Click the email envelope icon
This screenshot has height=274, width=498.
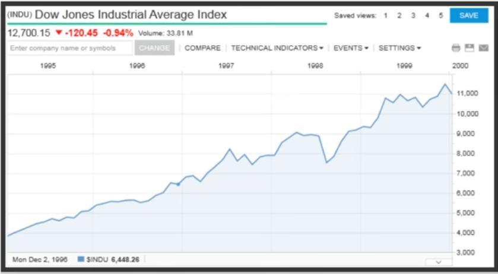click(x=483, y=48)
